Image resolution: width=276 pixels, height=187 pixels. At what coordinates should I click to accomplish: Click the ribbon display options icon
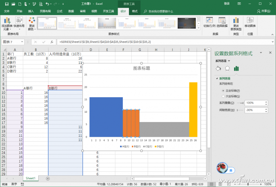pyautogui.click(x=239, y=4)
